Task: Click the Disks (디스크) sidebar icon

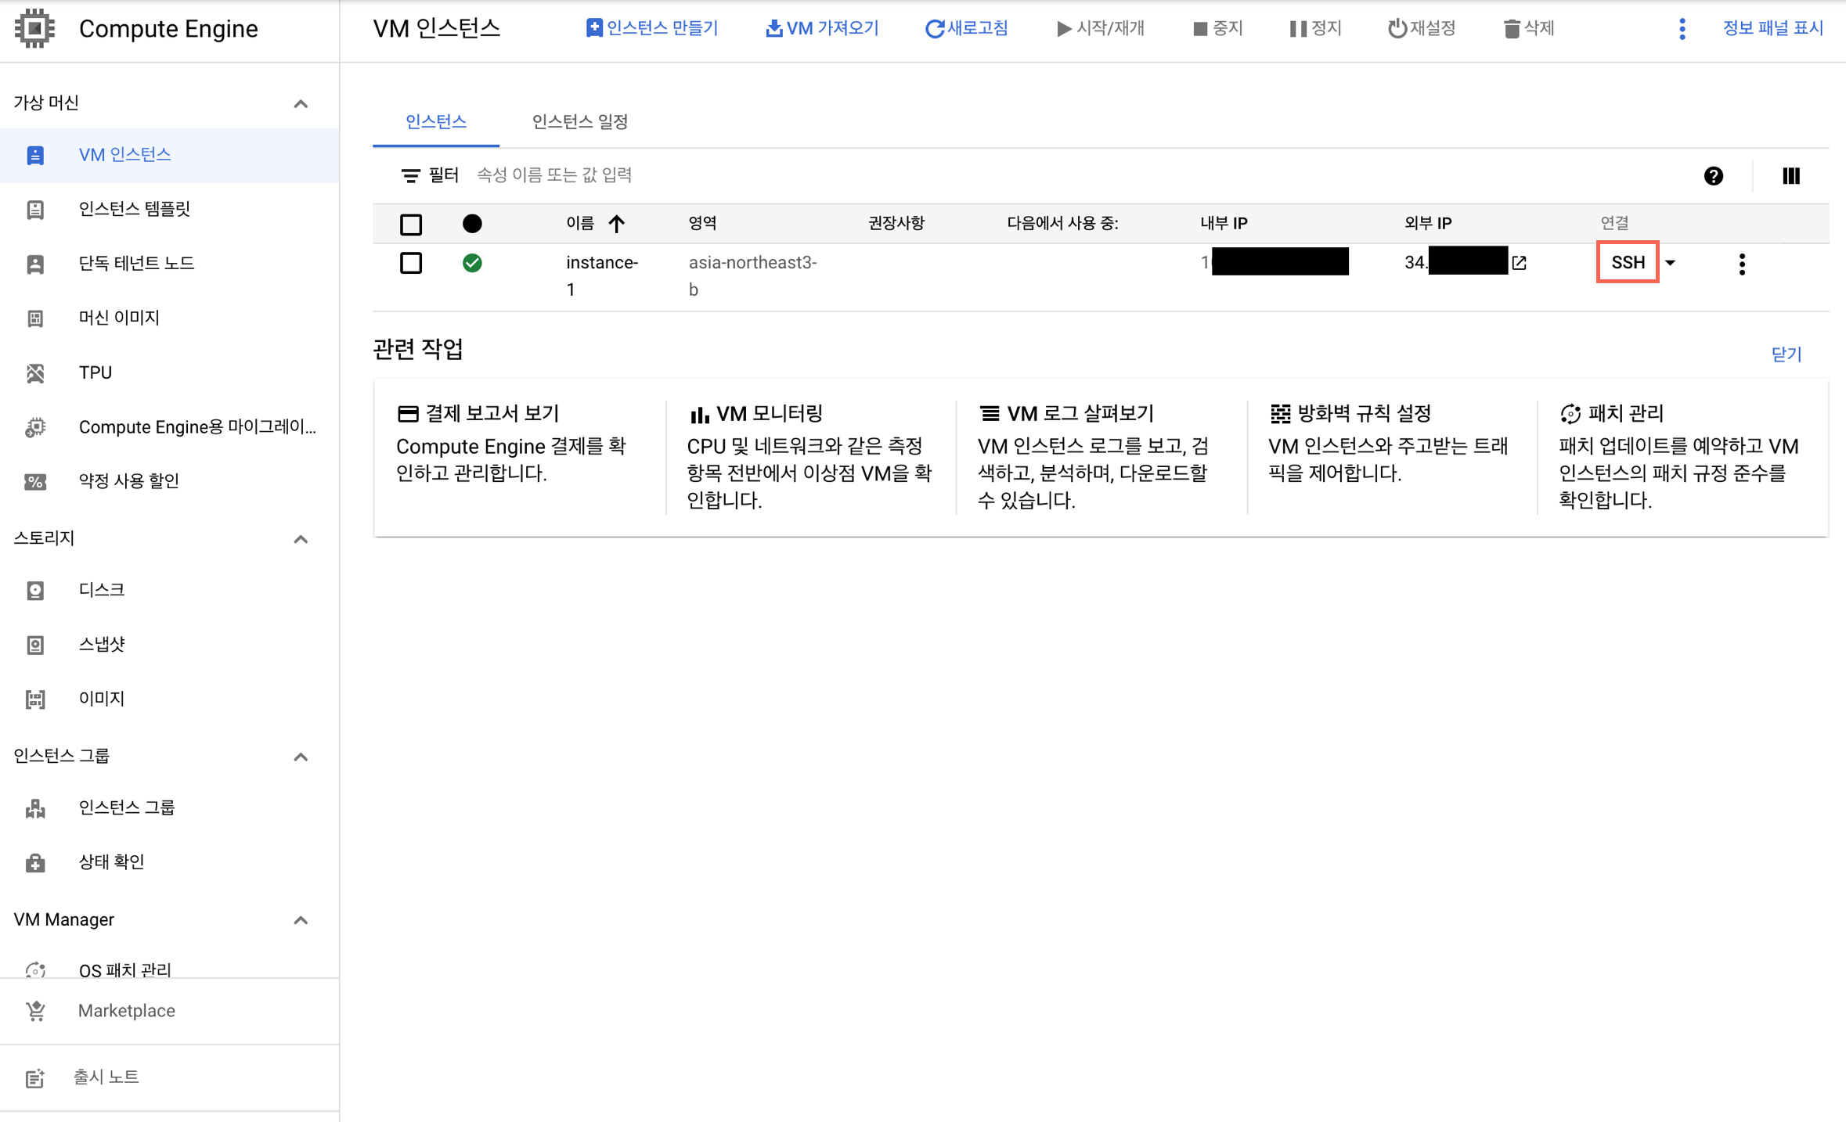Action: [35, 590]
